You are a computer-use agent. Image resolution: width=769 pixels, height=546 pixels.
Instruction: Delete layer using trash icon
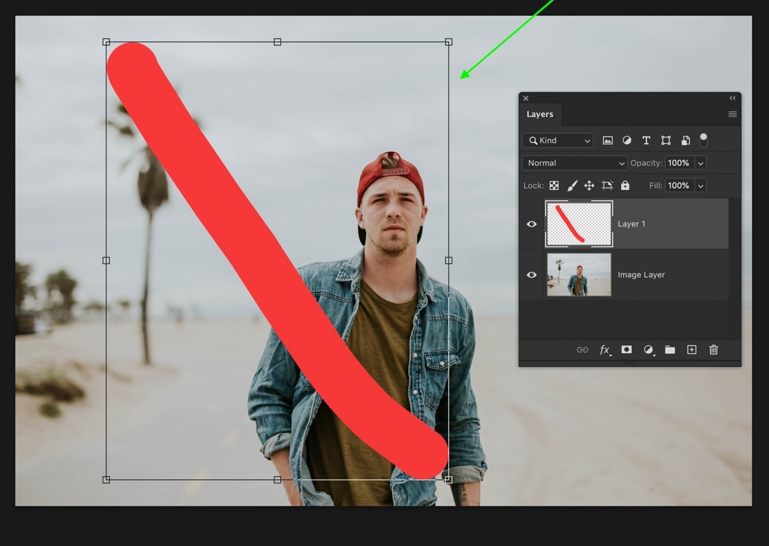[x=713, y=349]
